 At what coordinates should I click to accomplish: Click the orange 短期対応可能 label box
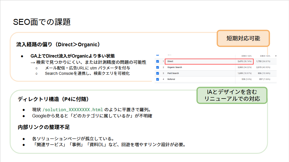(x=243, y=38)
